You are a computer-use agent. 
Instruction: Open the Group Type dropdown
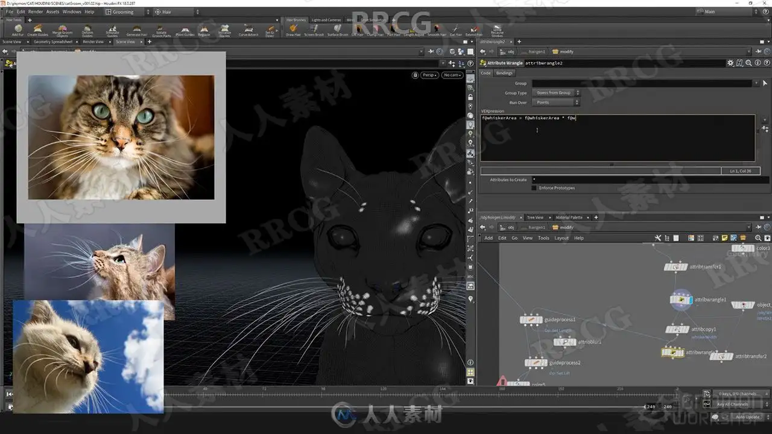click(x=555, y=93)
